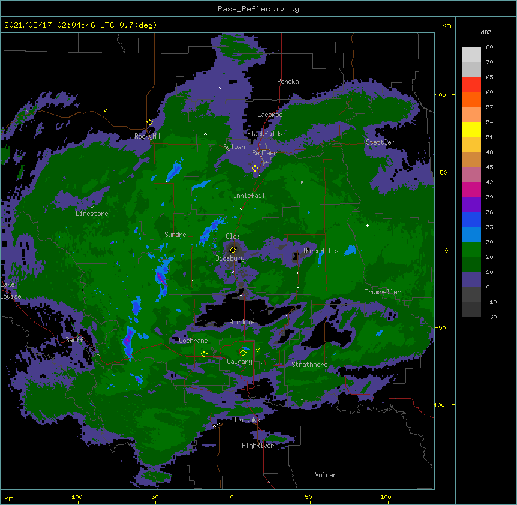The image size is (517, 505).
Task: Select the Lacombe label
Action: [x=270, y=115]
